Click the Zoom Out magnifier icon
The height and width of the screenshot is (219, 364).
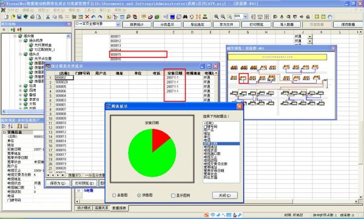tap(223, 17)
